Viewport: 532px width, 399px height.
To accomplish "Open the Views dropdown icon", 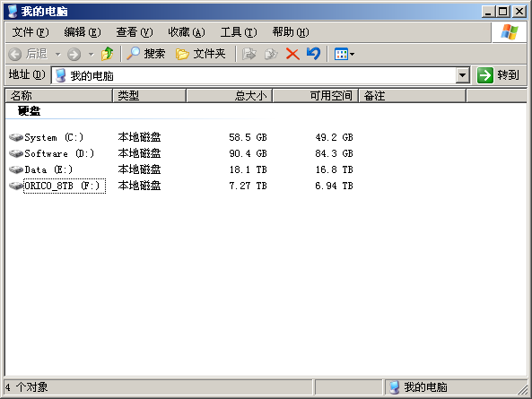I will [344, 54].
